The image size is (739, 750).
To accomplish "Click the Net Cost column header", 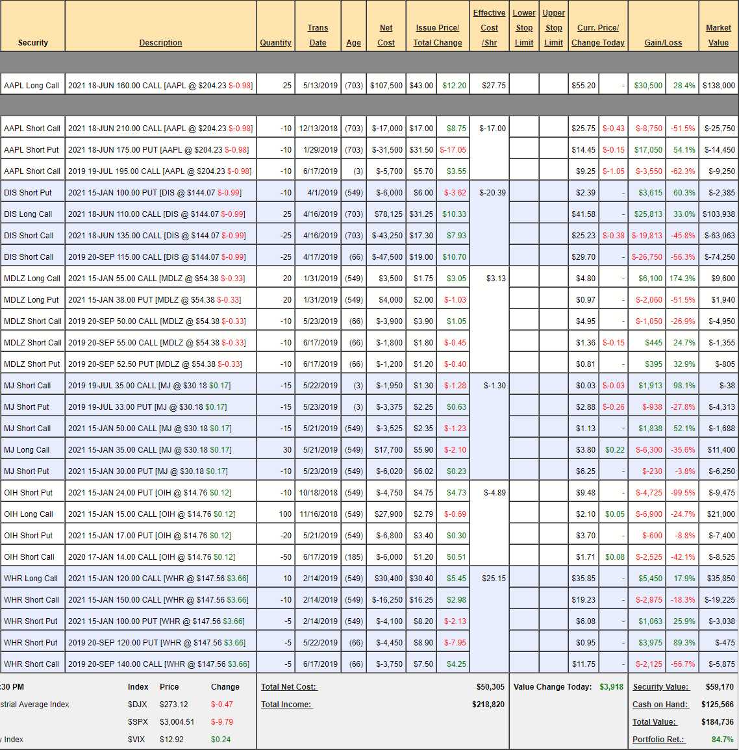I will (386, 35).
